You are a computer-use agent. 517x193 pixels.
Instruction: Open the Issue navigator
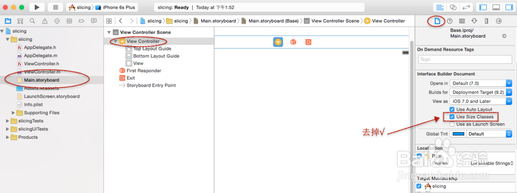[x=44, y=21]
